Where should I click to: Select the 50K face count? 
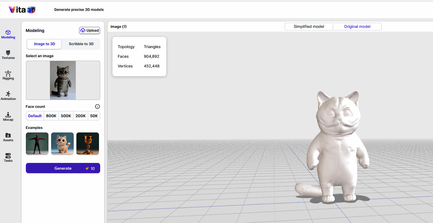tap(94, 116)
